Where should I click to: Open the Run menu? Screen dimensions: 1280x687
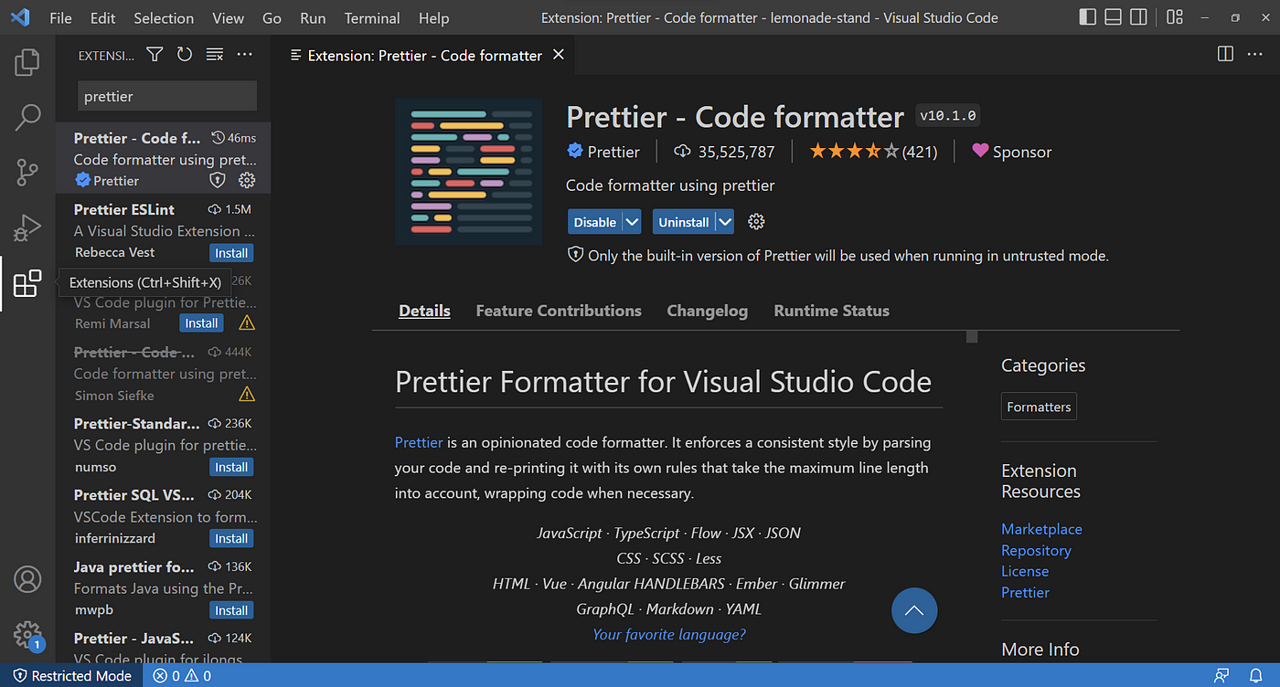coord(312,17)
